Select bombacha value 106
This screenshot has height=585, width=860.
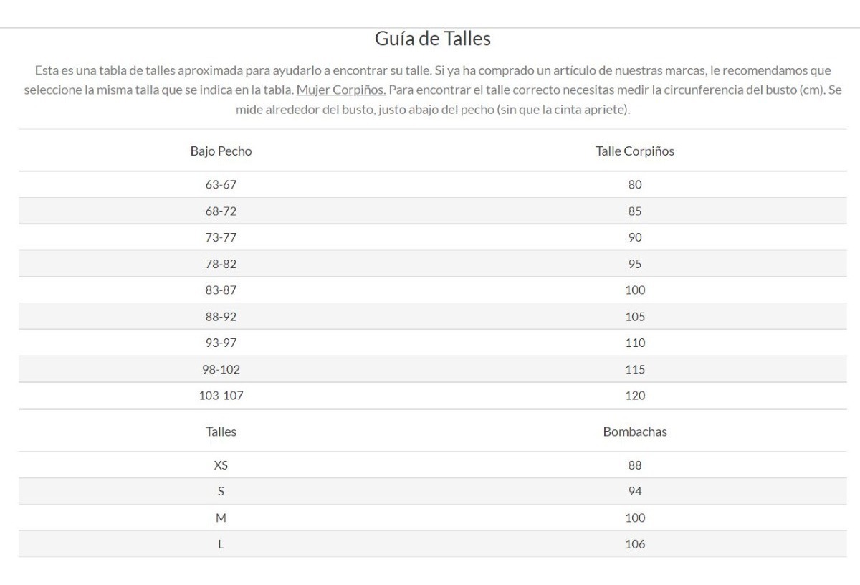coord(635,544)
